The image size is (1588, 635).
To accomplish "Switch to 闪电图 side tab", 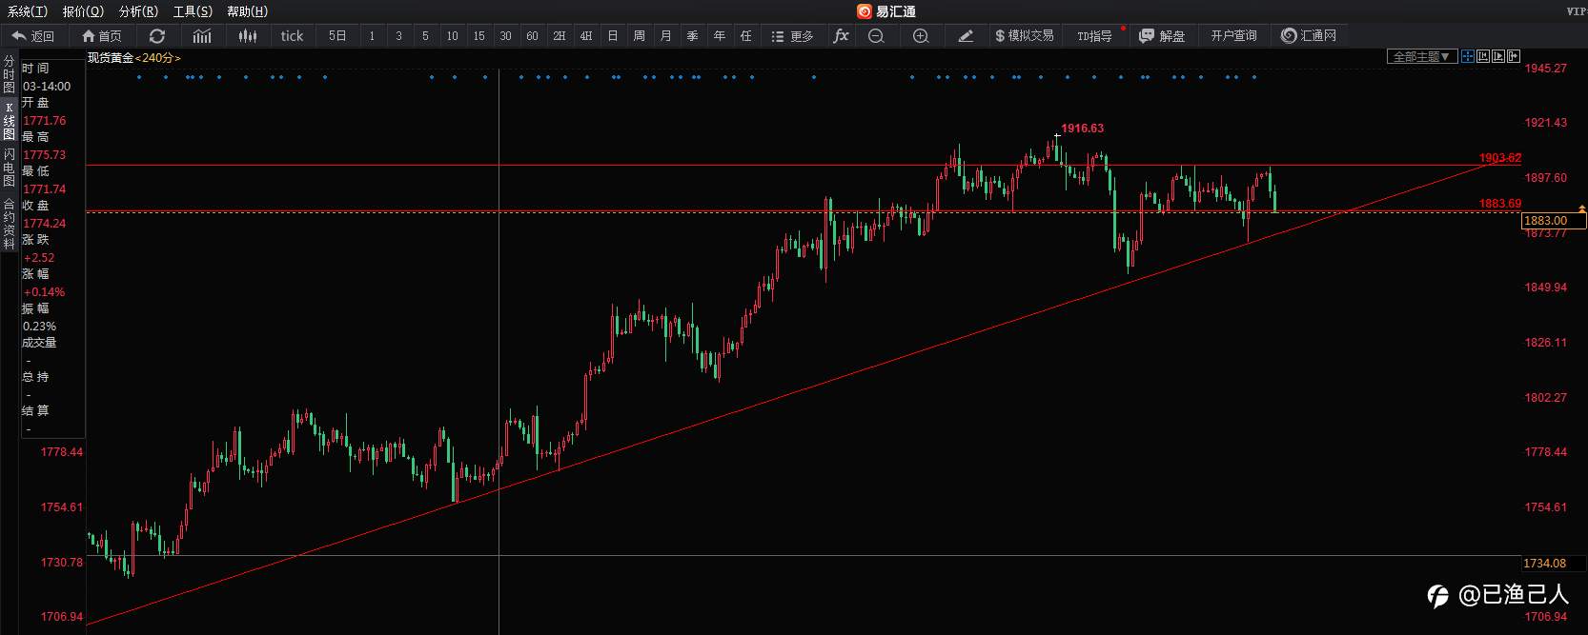I will pos(9,167).
